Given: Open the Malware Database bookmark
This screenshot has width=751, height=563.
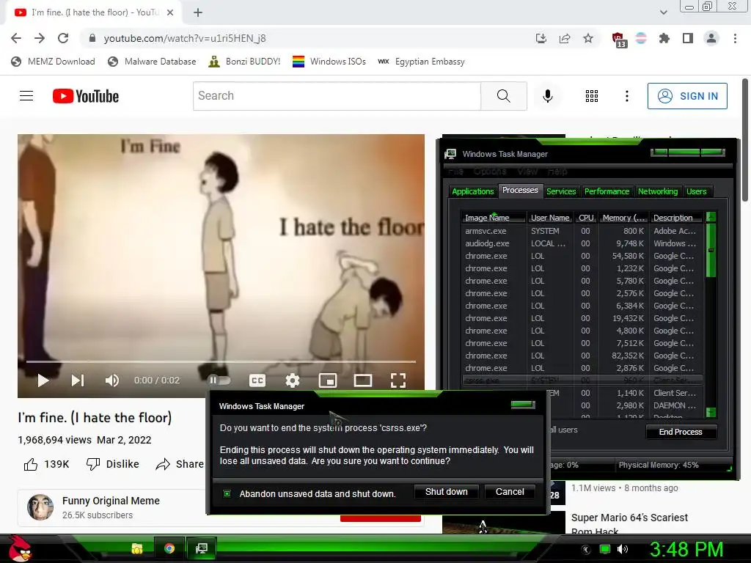Looking at the screenshot, I should [x=153, y=62].
